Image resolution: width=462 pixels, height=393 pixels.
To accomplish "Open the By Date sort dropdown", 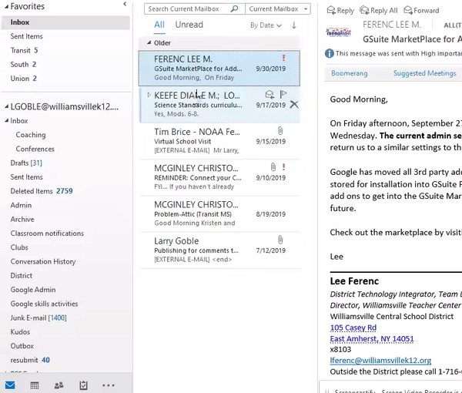I will pos(266,25).
